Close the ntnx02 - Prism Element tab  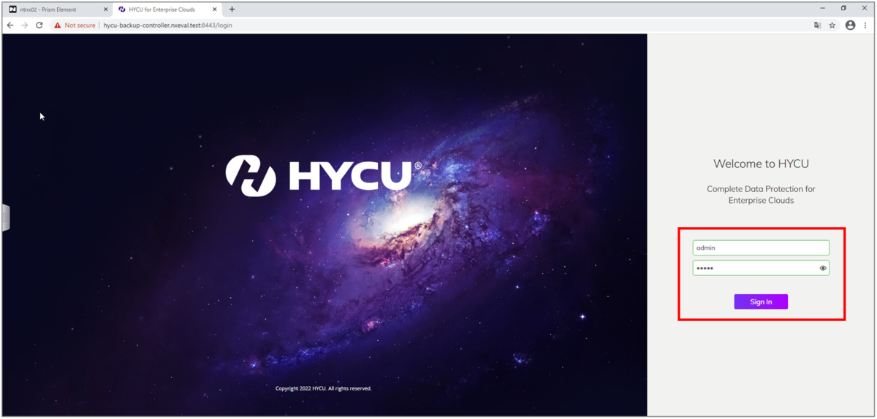coord(105,9)
